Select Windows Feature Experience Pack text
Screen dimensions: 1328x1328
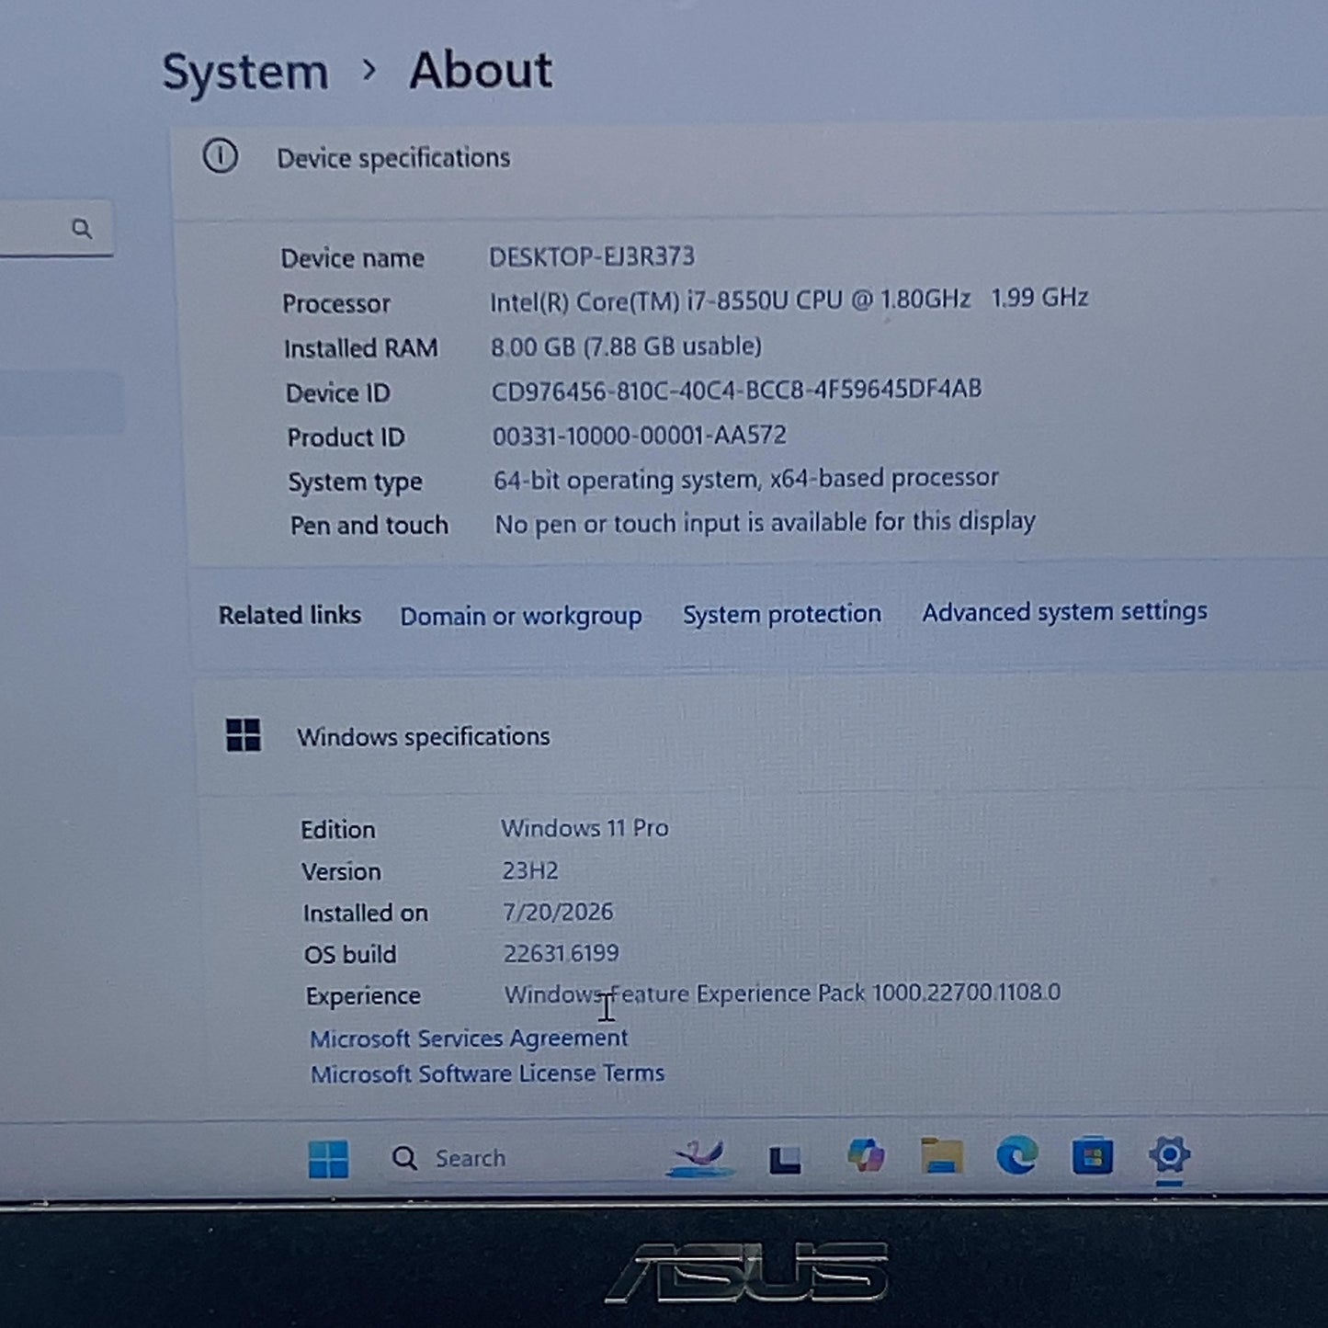coord(782,993)
